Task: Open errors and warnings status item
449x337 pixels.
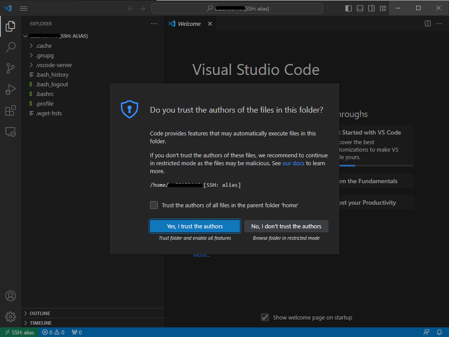Action: click(53, 332)
